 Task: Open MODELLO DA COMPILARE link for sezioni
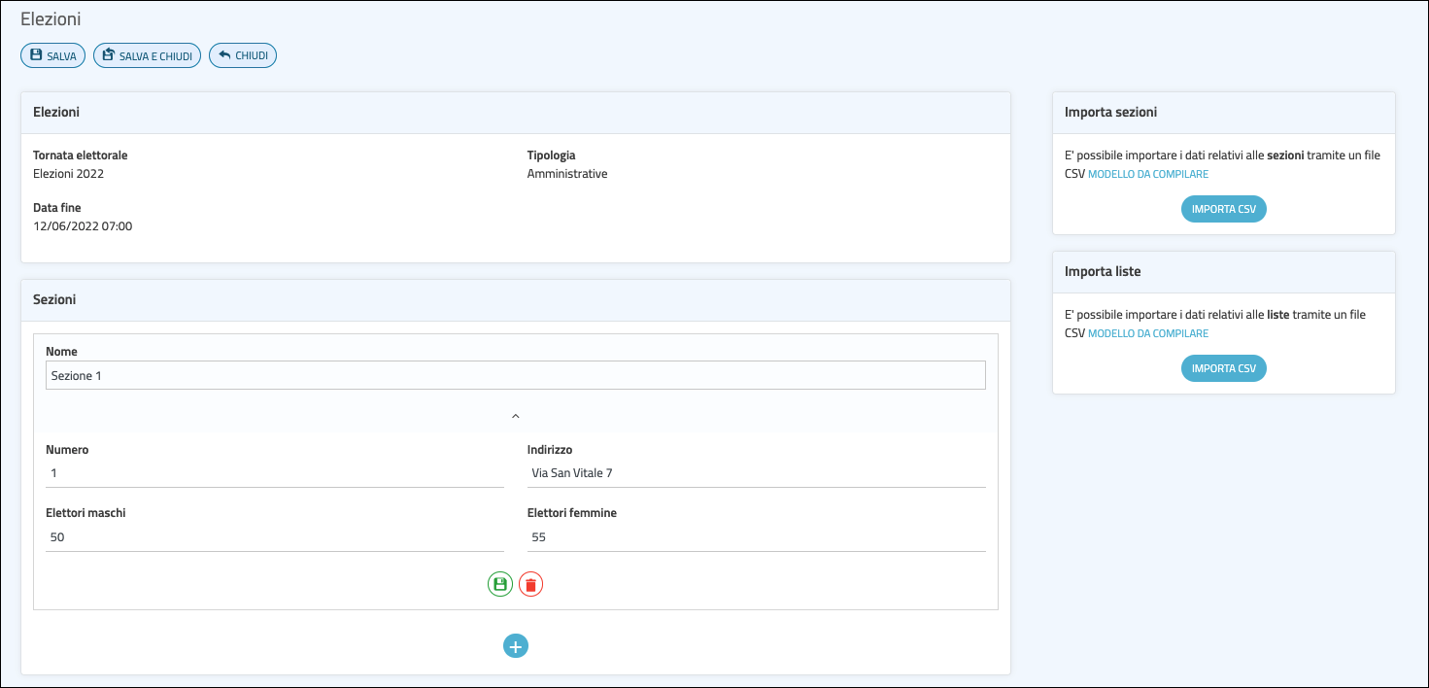pyautogui.click(x=1148, y=174)
